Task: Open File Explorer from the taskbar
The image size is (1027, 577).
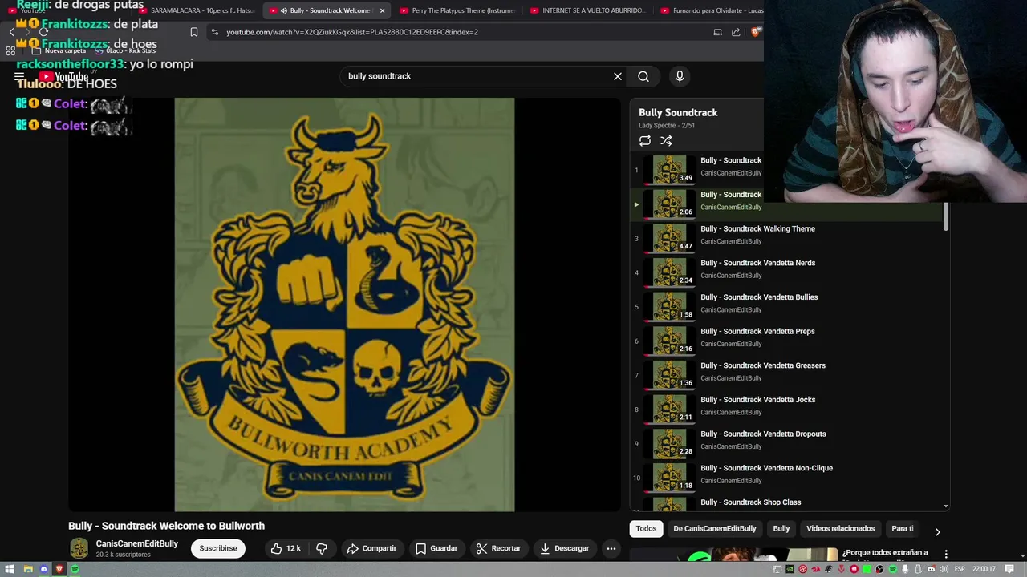Action: tap(28, 569)
